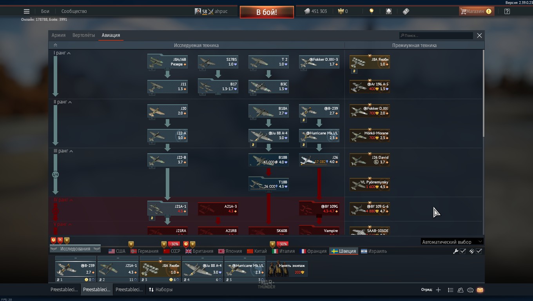The width and height of the screenshot is (533, 301).
Task: Open the Battle Pass ticket icon
Action: coord(406,11)
